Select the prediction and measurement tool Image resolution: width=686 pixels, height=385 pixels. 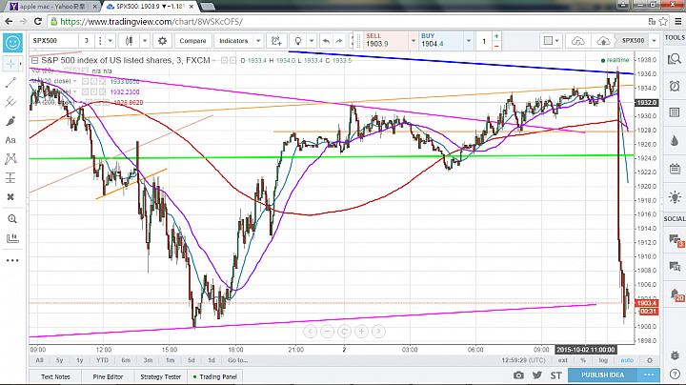pos(10,178)
